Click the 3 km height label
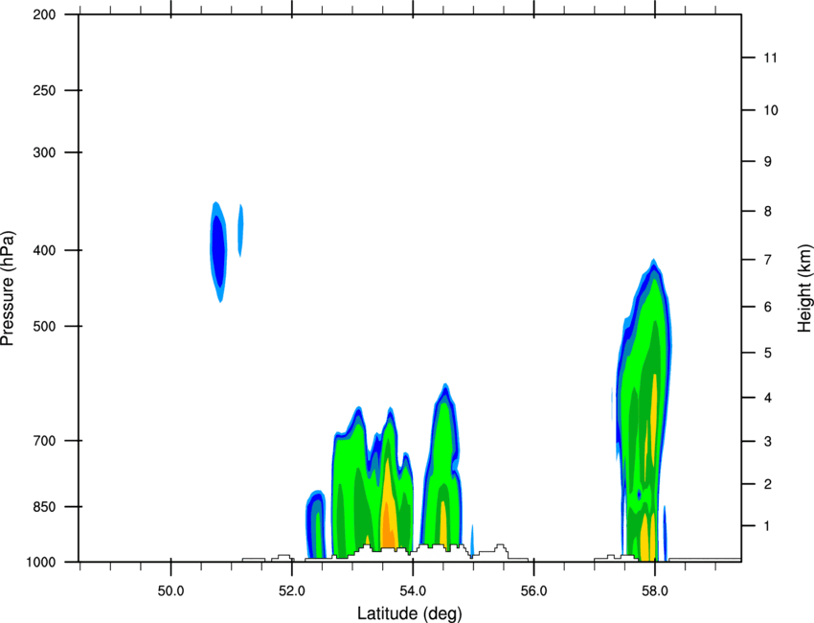Screen dimensions: 814x623 click(768, 442)
